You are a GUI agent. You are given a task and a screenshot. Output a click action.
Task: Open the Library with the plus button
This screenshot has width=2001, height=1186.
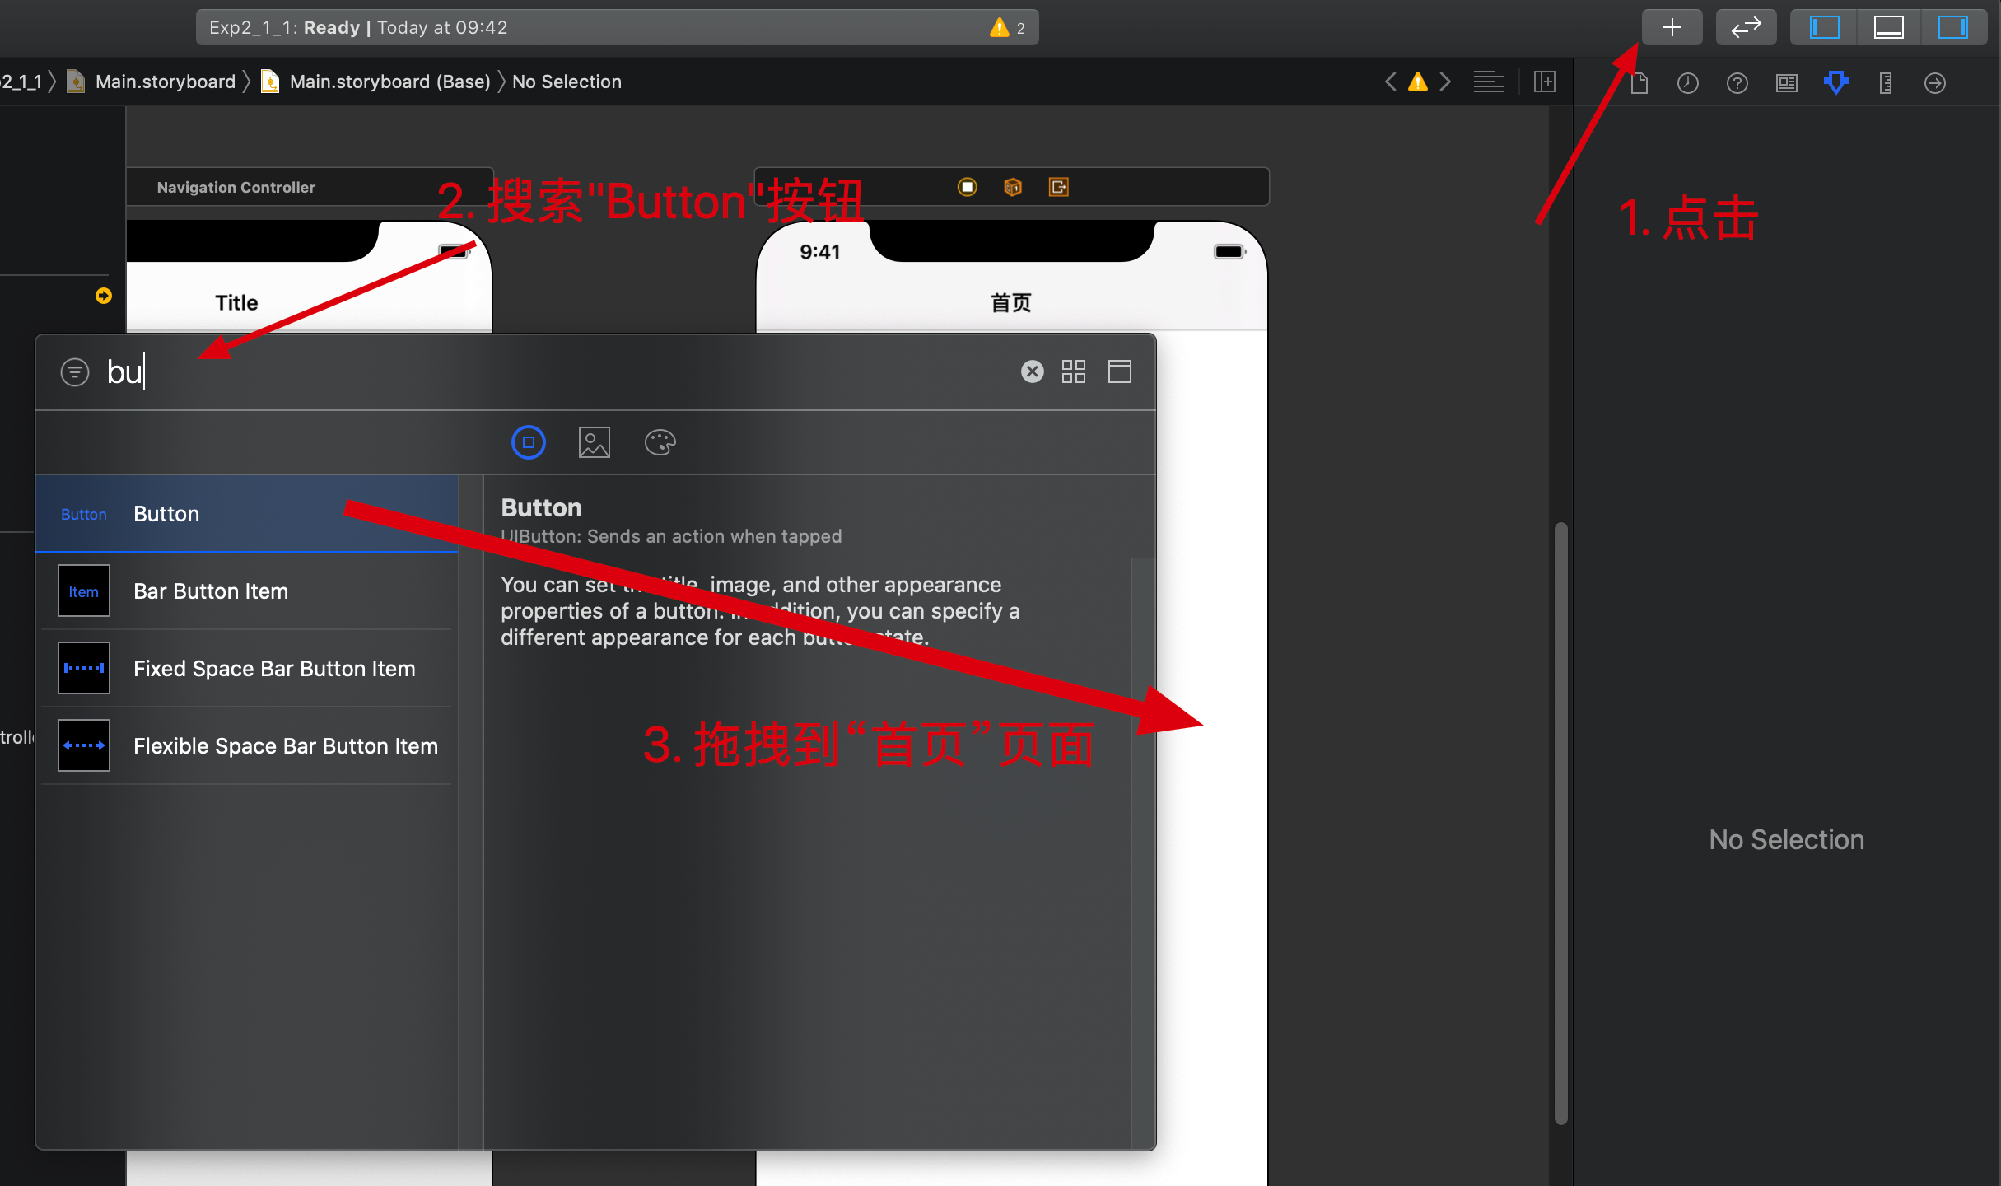[x=1672, y=26]
